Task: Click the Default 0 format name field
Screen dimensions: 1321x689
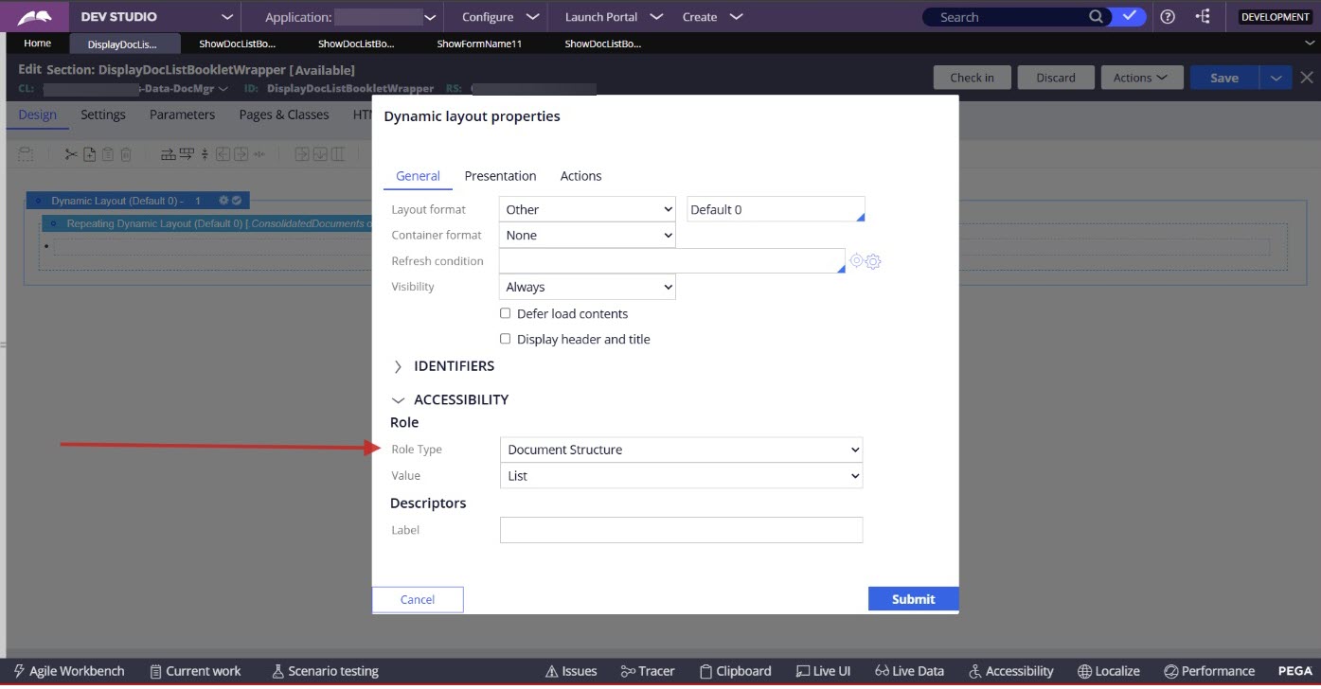Action: pyautogui.click(x=776, y=209)
